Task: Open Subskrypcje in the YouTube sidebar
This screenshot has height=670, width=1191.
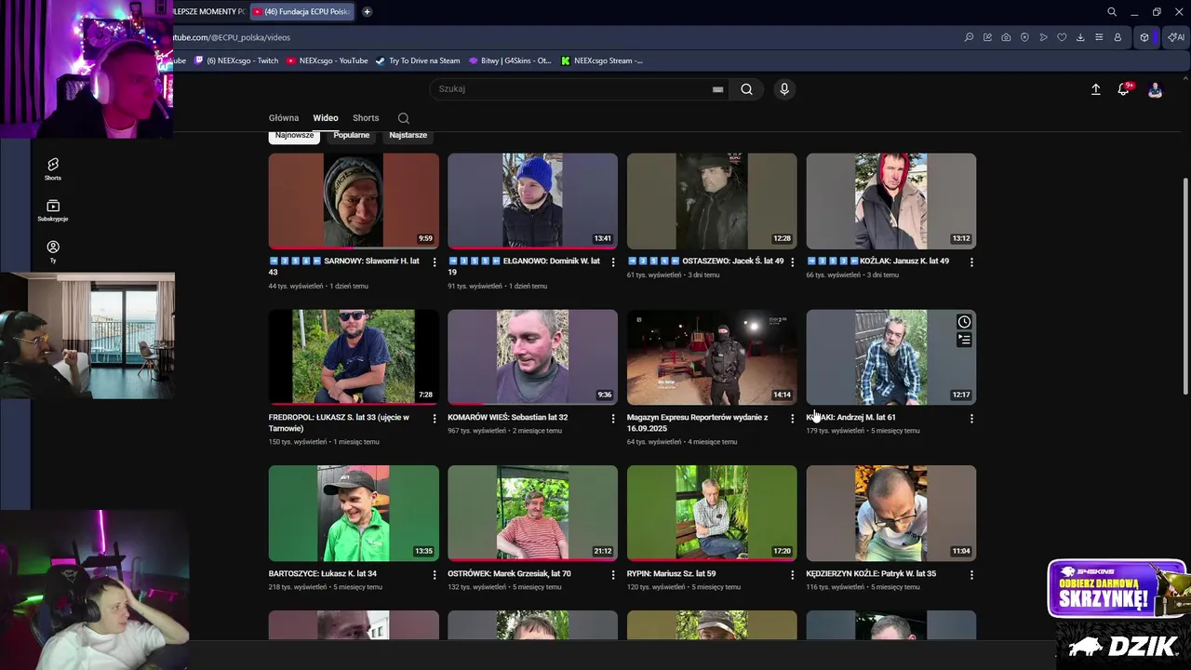Action: click(x=53, y=210)
